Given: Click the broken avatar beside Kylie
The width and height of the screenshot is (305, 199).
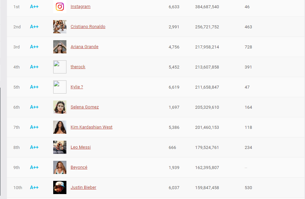Looking at the screenshot, I should coord(60,87).
